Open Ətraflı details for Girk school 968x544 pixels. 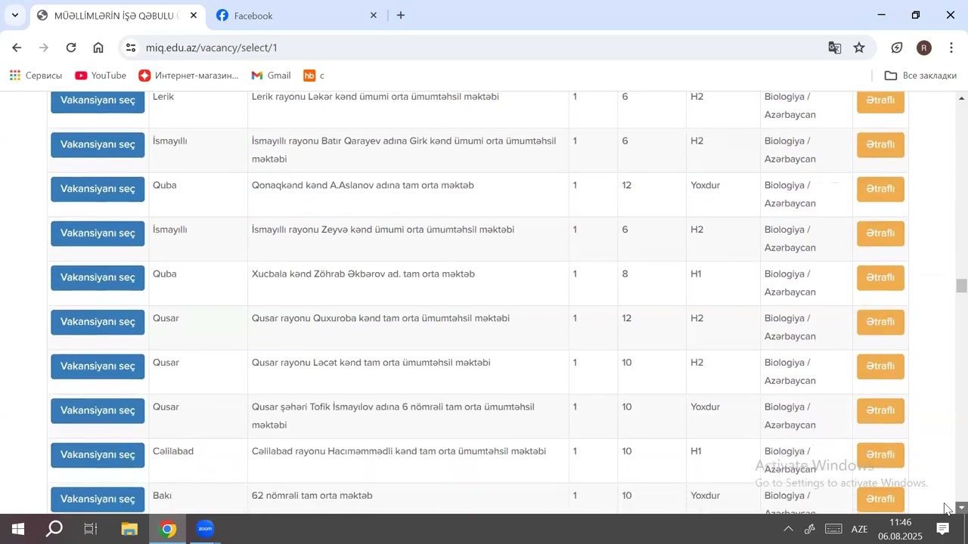click(x=880, y=144)
